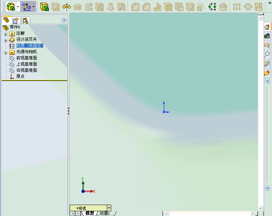Open the SolidWorks Resources home pane
The width and height of the screenshot is (272, 216).
click(267, 27)
